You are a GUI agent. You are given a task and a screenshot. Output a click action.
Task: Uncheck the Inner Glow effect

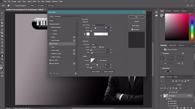[x=50, y=44]
